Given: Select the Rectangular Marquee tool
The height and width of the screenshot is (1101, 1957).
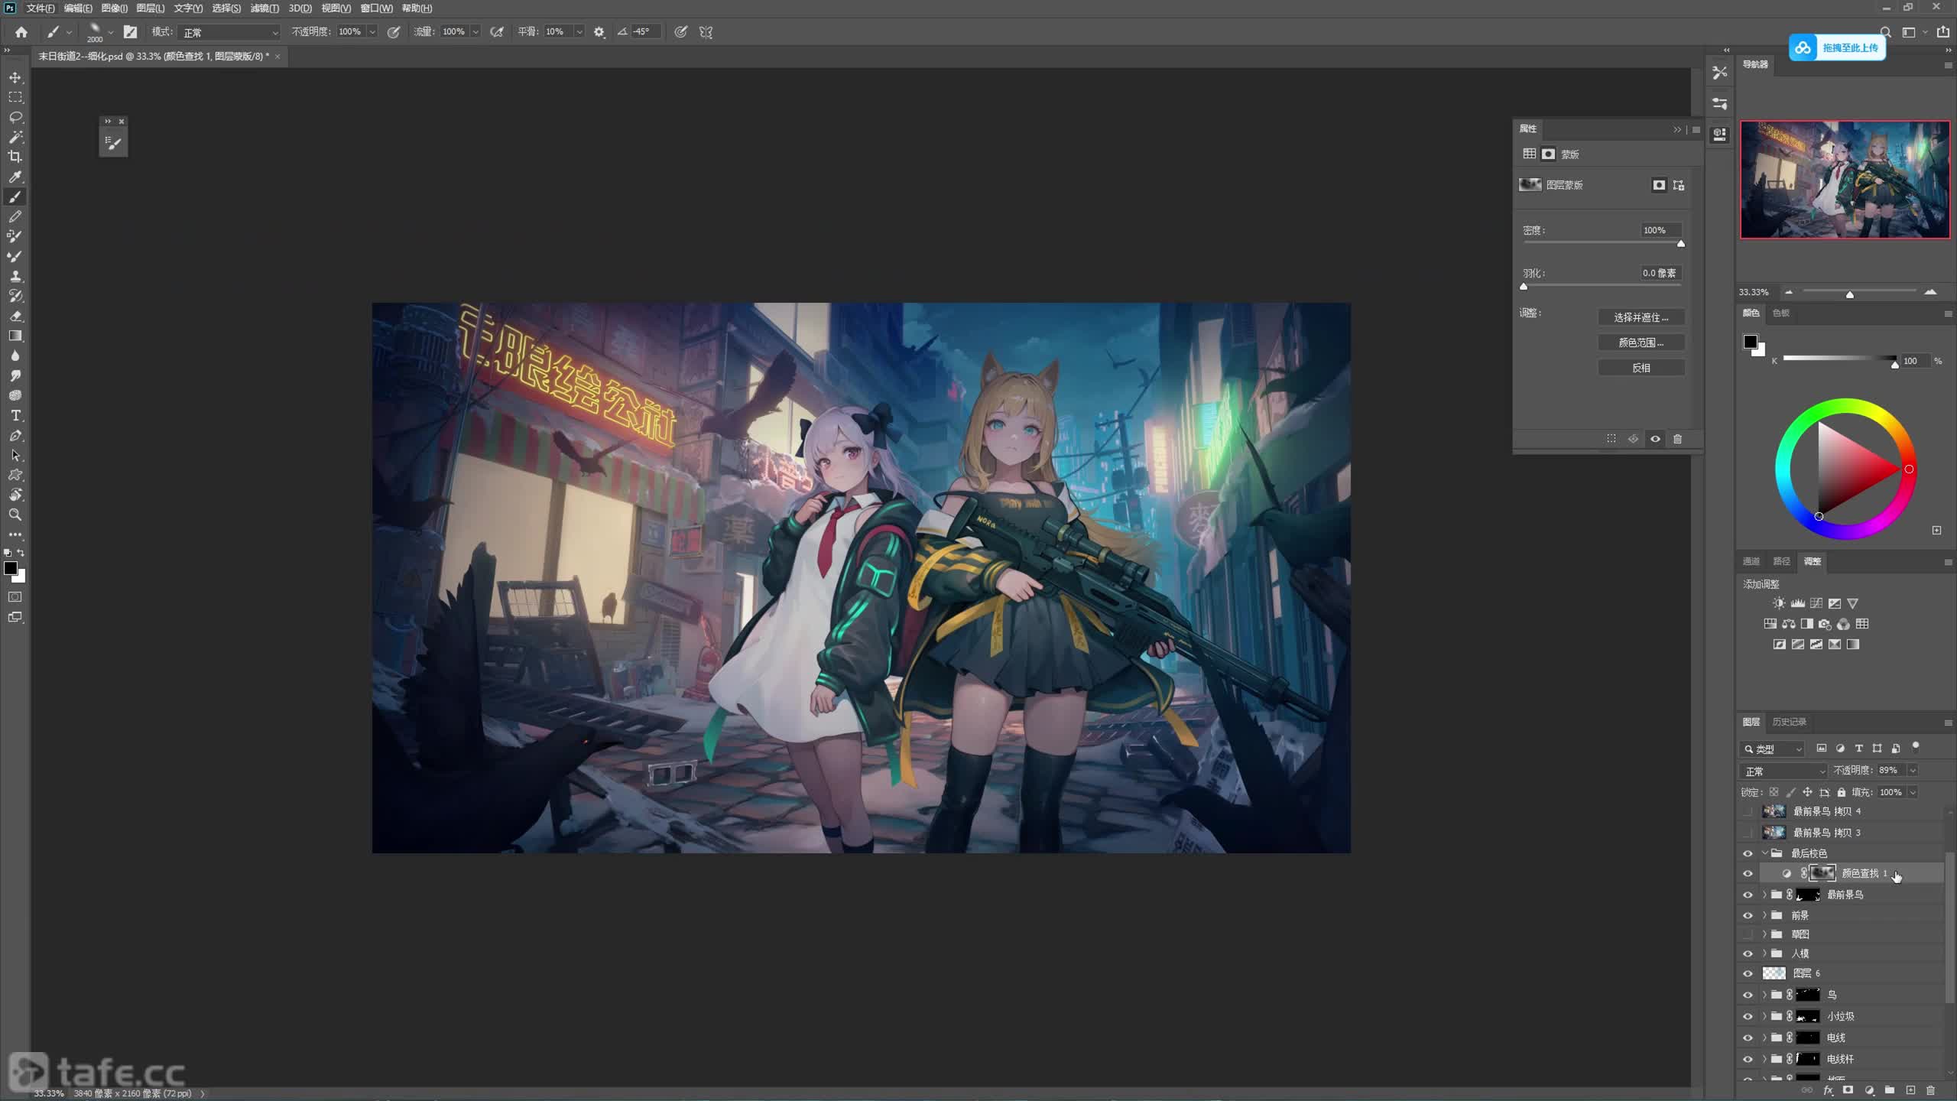Looking at the screenshot, I should coord(15,97).
